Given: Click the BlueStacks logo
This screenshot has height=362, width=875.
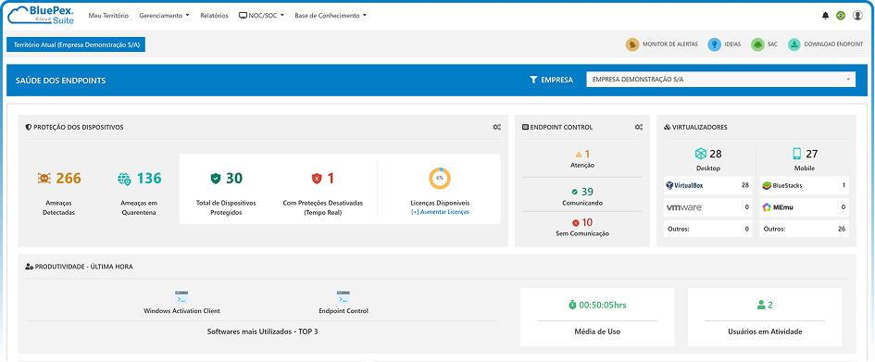Looking at the screenshot, I should 782,186.
